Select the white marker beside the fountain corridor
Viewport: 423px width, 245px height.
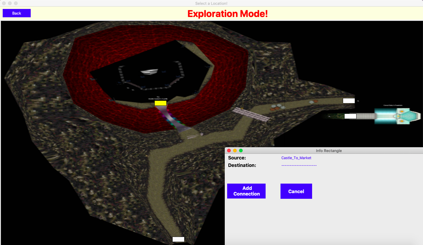[350, 116]
